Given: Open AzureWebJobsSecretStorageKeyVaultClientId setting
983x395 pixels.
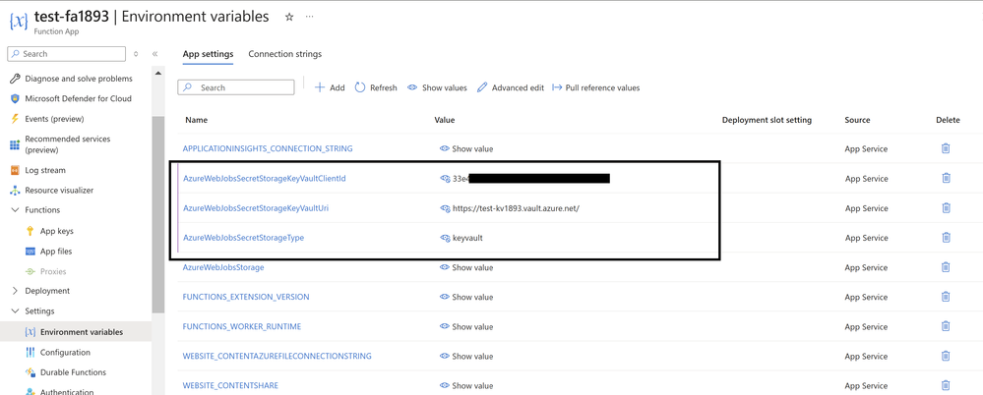Looking at the screenshot, I should click(x=265, y=179).
